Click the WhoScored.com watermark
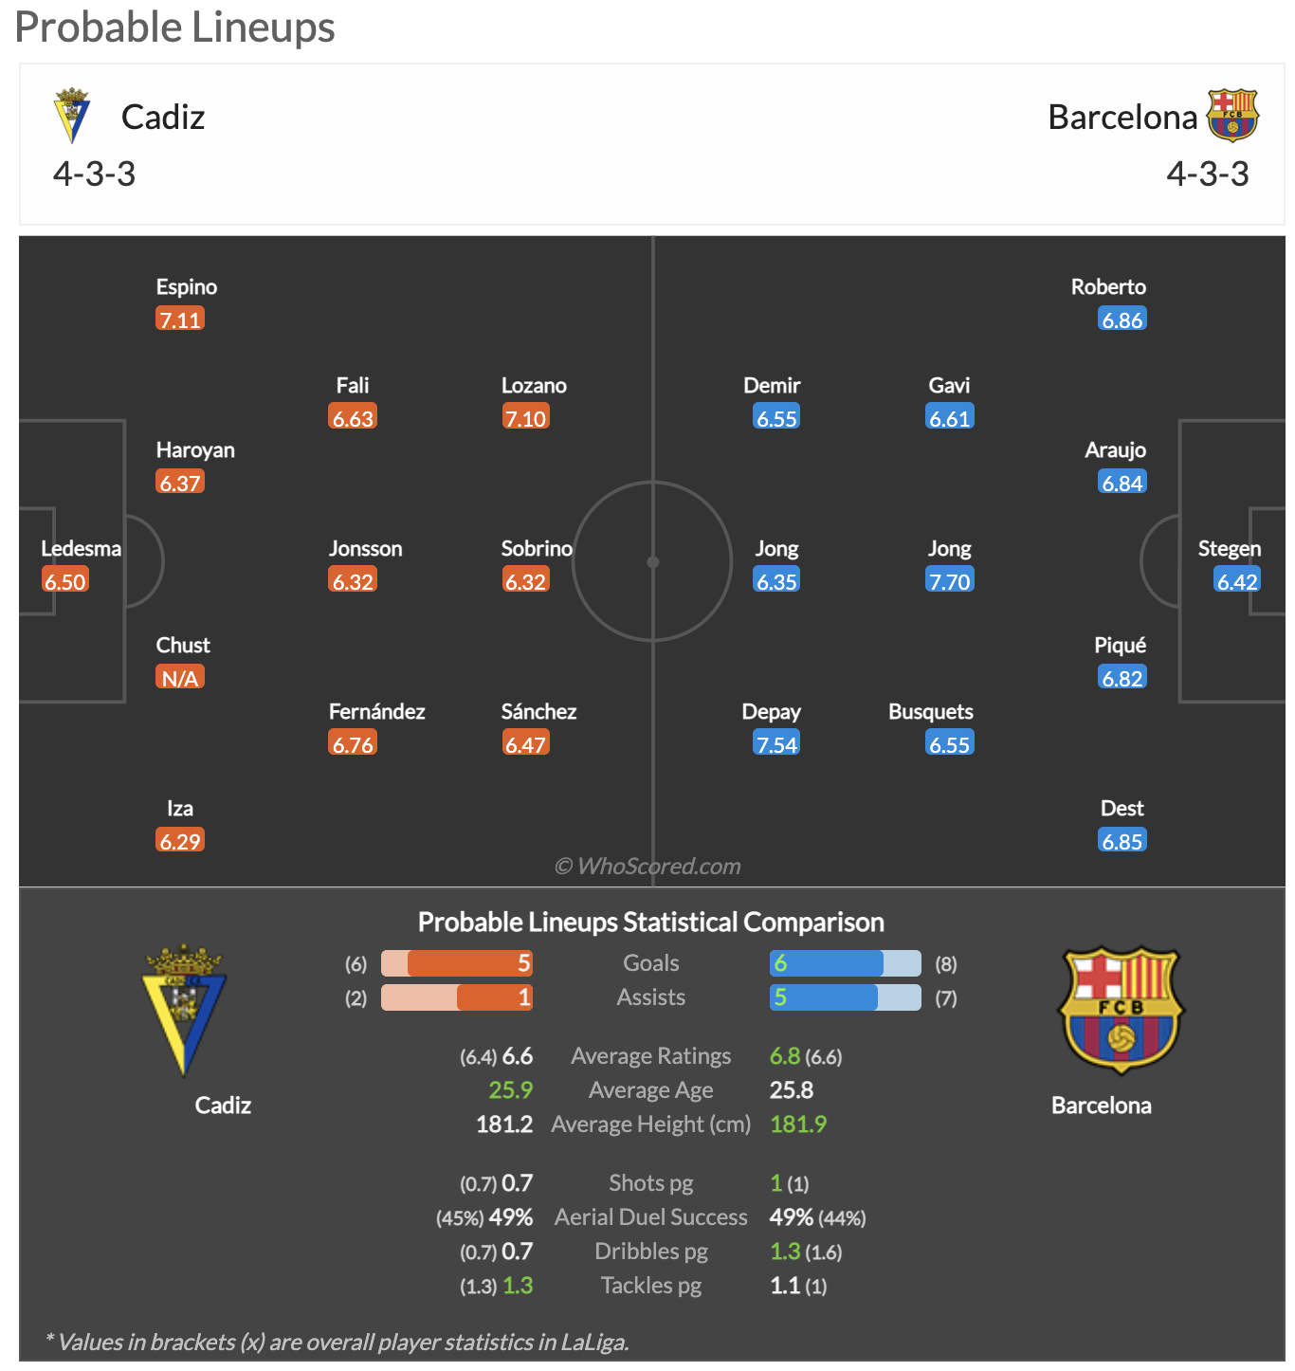Viewport: 1295px width, 1371px height. click(647, 866)
